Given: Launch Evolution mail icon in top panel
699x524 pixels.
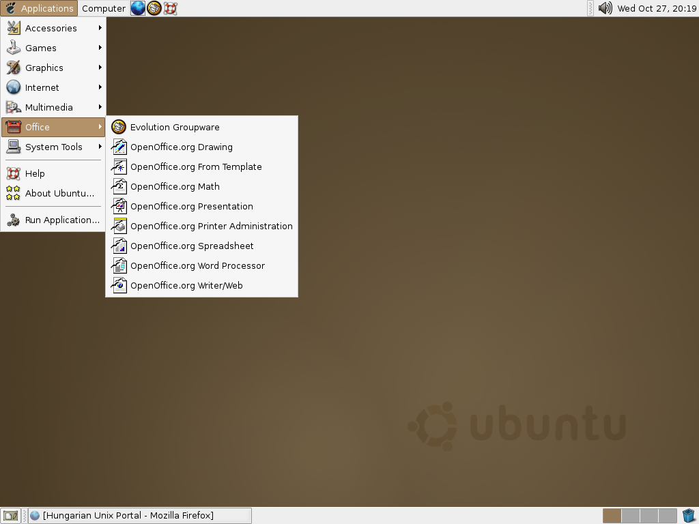Looking at the screenshot, I should click(154, 8).
